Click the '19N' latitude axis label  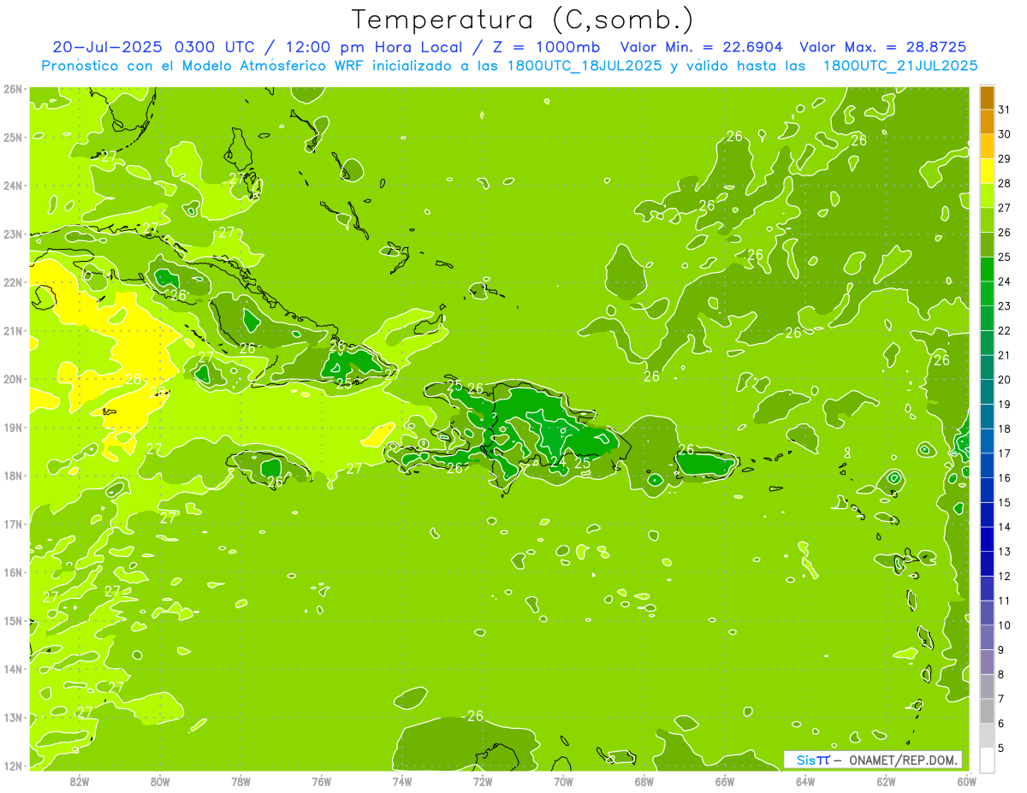[13, 428]
